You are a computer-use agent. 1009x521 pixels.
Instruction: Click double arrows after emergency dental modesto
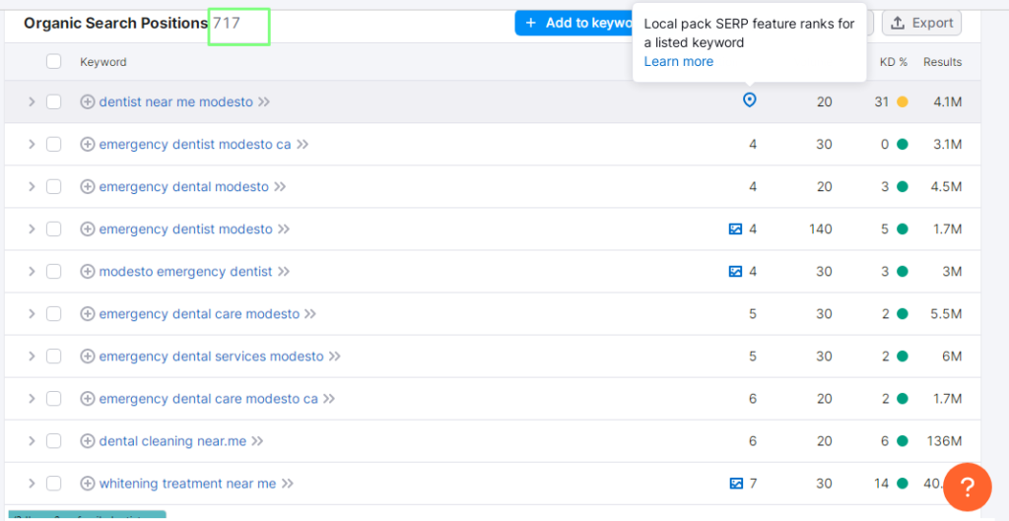click(x=280, y=187)
